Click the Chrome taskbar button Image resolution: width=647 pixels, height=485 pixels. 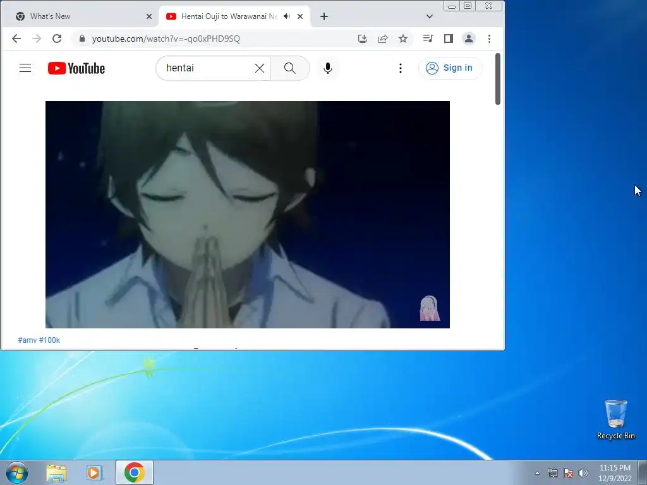pyautogui.click(x=134, y=472)
